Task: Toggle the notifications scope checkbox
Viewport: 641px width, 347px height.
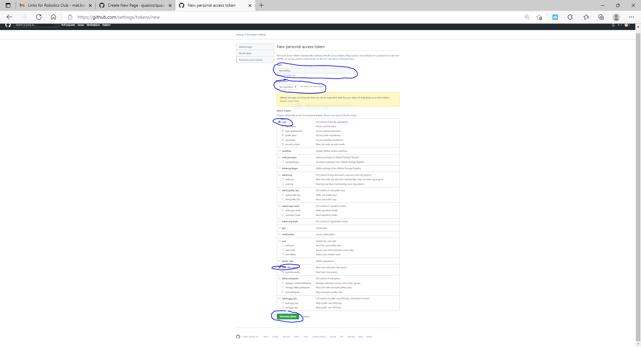Action: (x=279, y=234)
